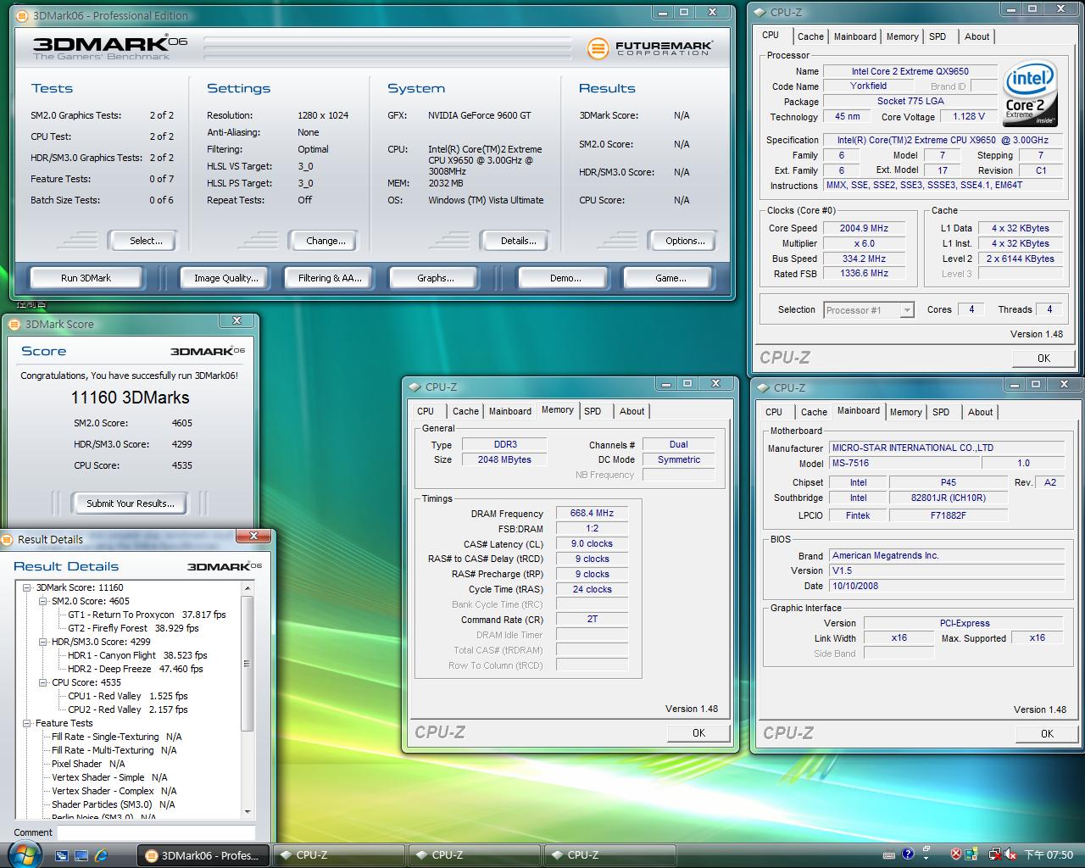Click the Comment input field
The image size is (1085, 868).
pos(156,833)
